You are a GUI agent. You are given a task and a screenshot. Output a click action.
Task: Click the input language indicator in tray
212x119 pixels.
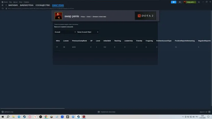[197, 117]
